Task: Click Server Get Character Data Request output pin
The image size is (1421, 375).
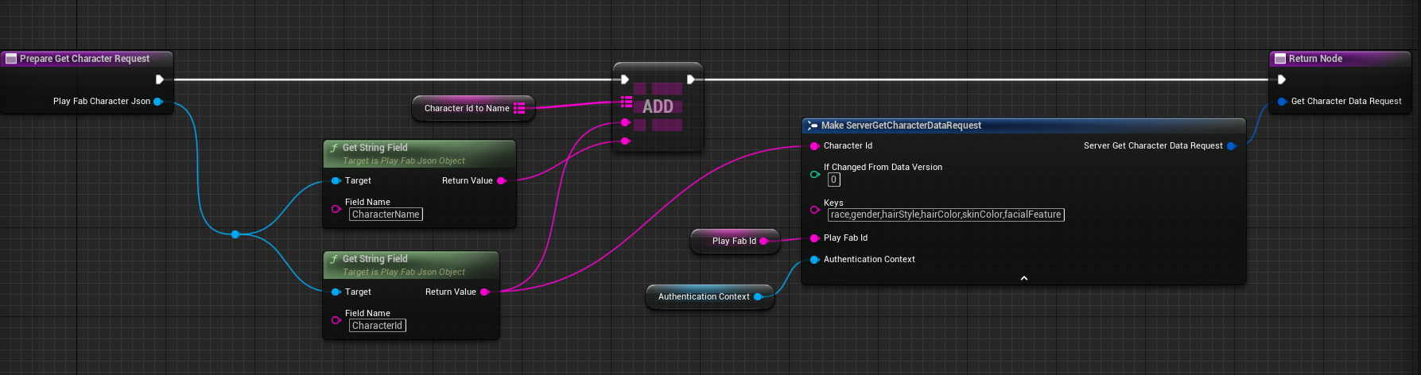Action: pyautogui.click(x=1232, y=146)
